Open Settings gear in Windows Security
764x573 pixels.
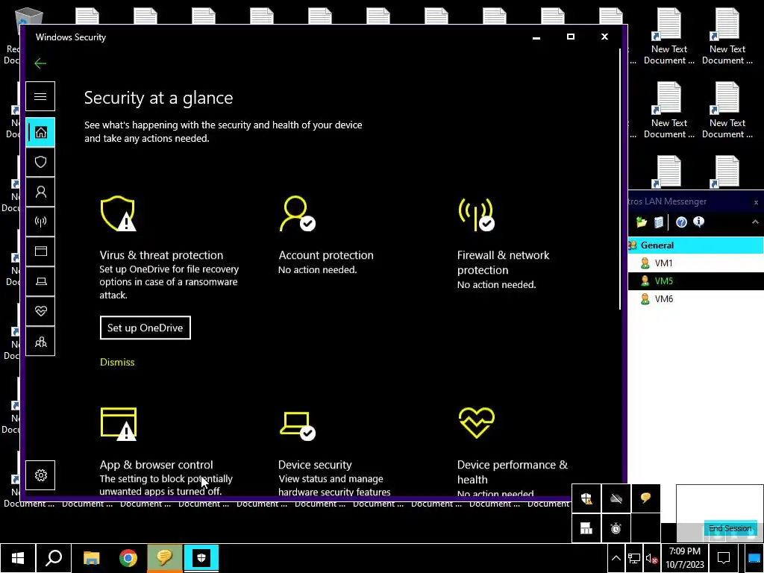point(40,475)
